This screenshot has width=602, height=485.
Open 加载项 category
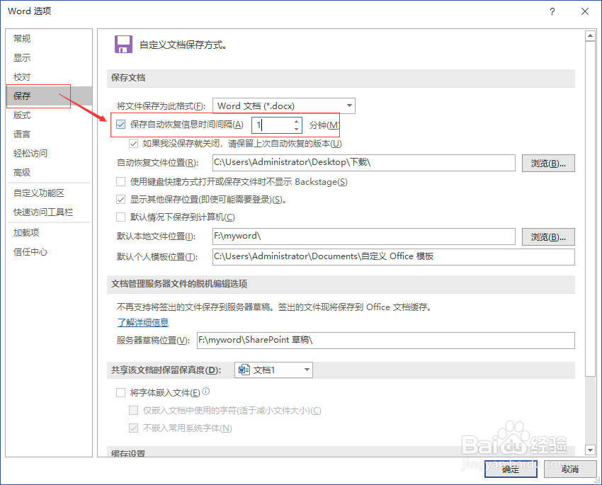[x=49, y=232]
